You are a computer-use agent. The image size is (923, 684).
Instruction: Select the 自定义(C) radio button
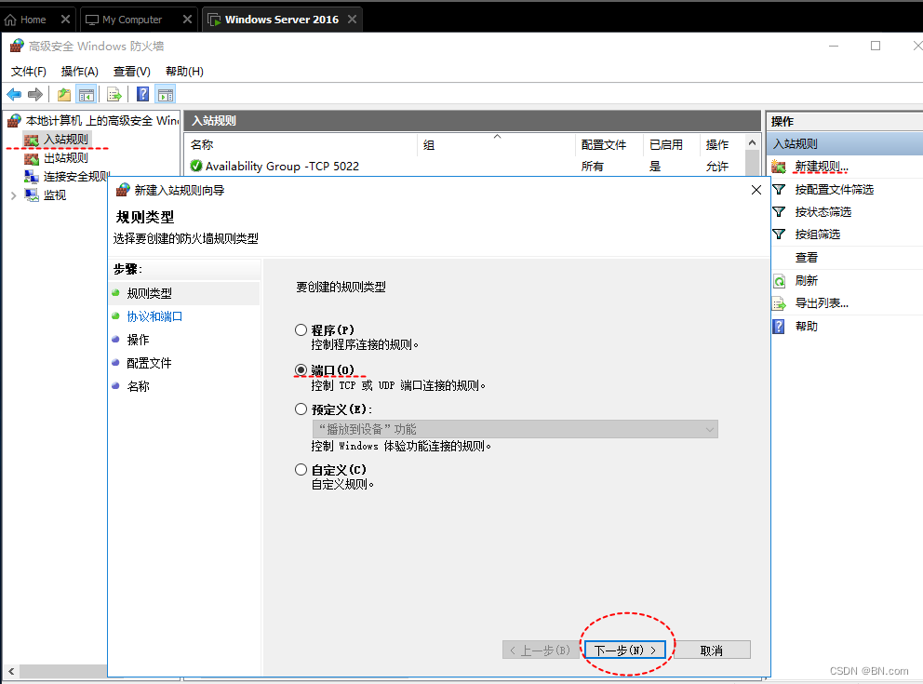coord(301,469)
